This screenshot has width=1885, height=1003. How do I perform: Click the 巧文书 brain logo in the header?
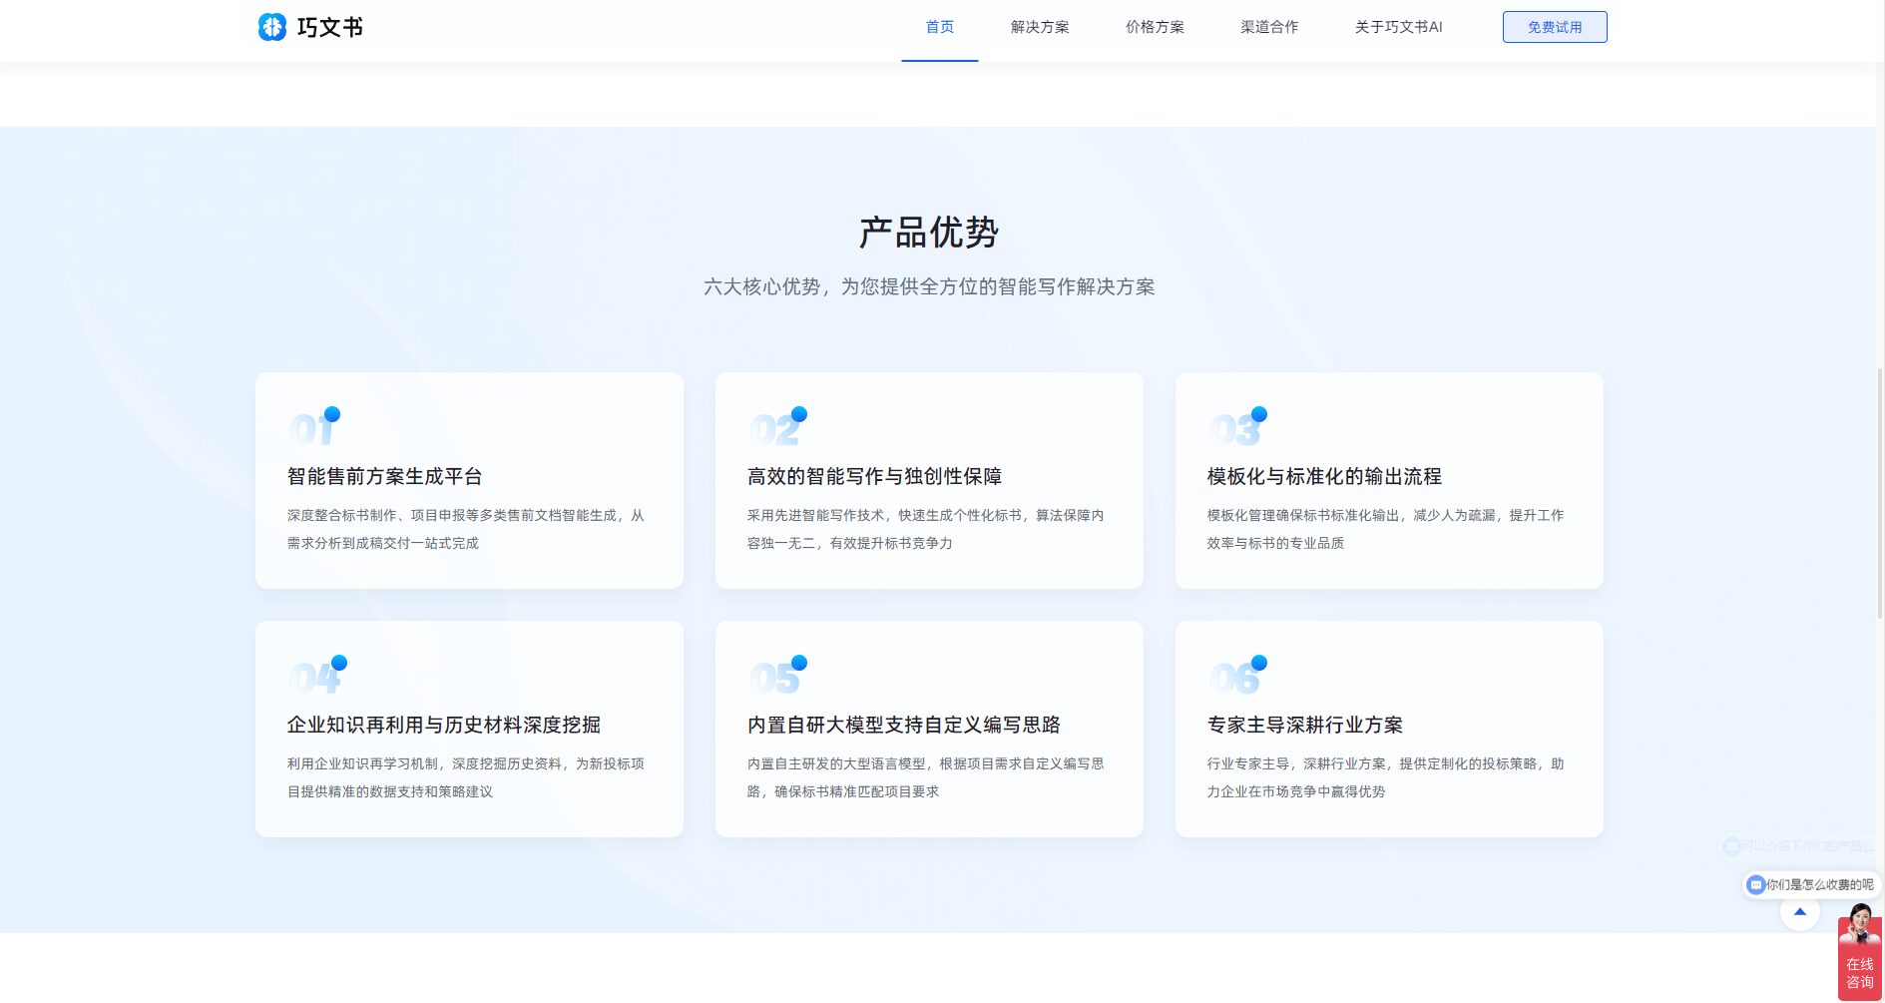click(272, 27)
